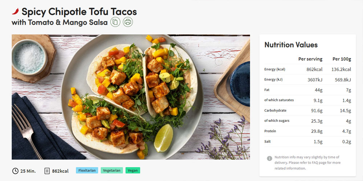The image size is (363, 181).
Task: Click the Salt row label
Action: coord(268,141)
